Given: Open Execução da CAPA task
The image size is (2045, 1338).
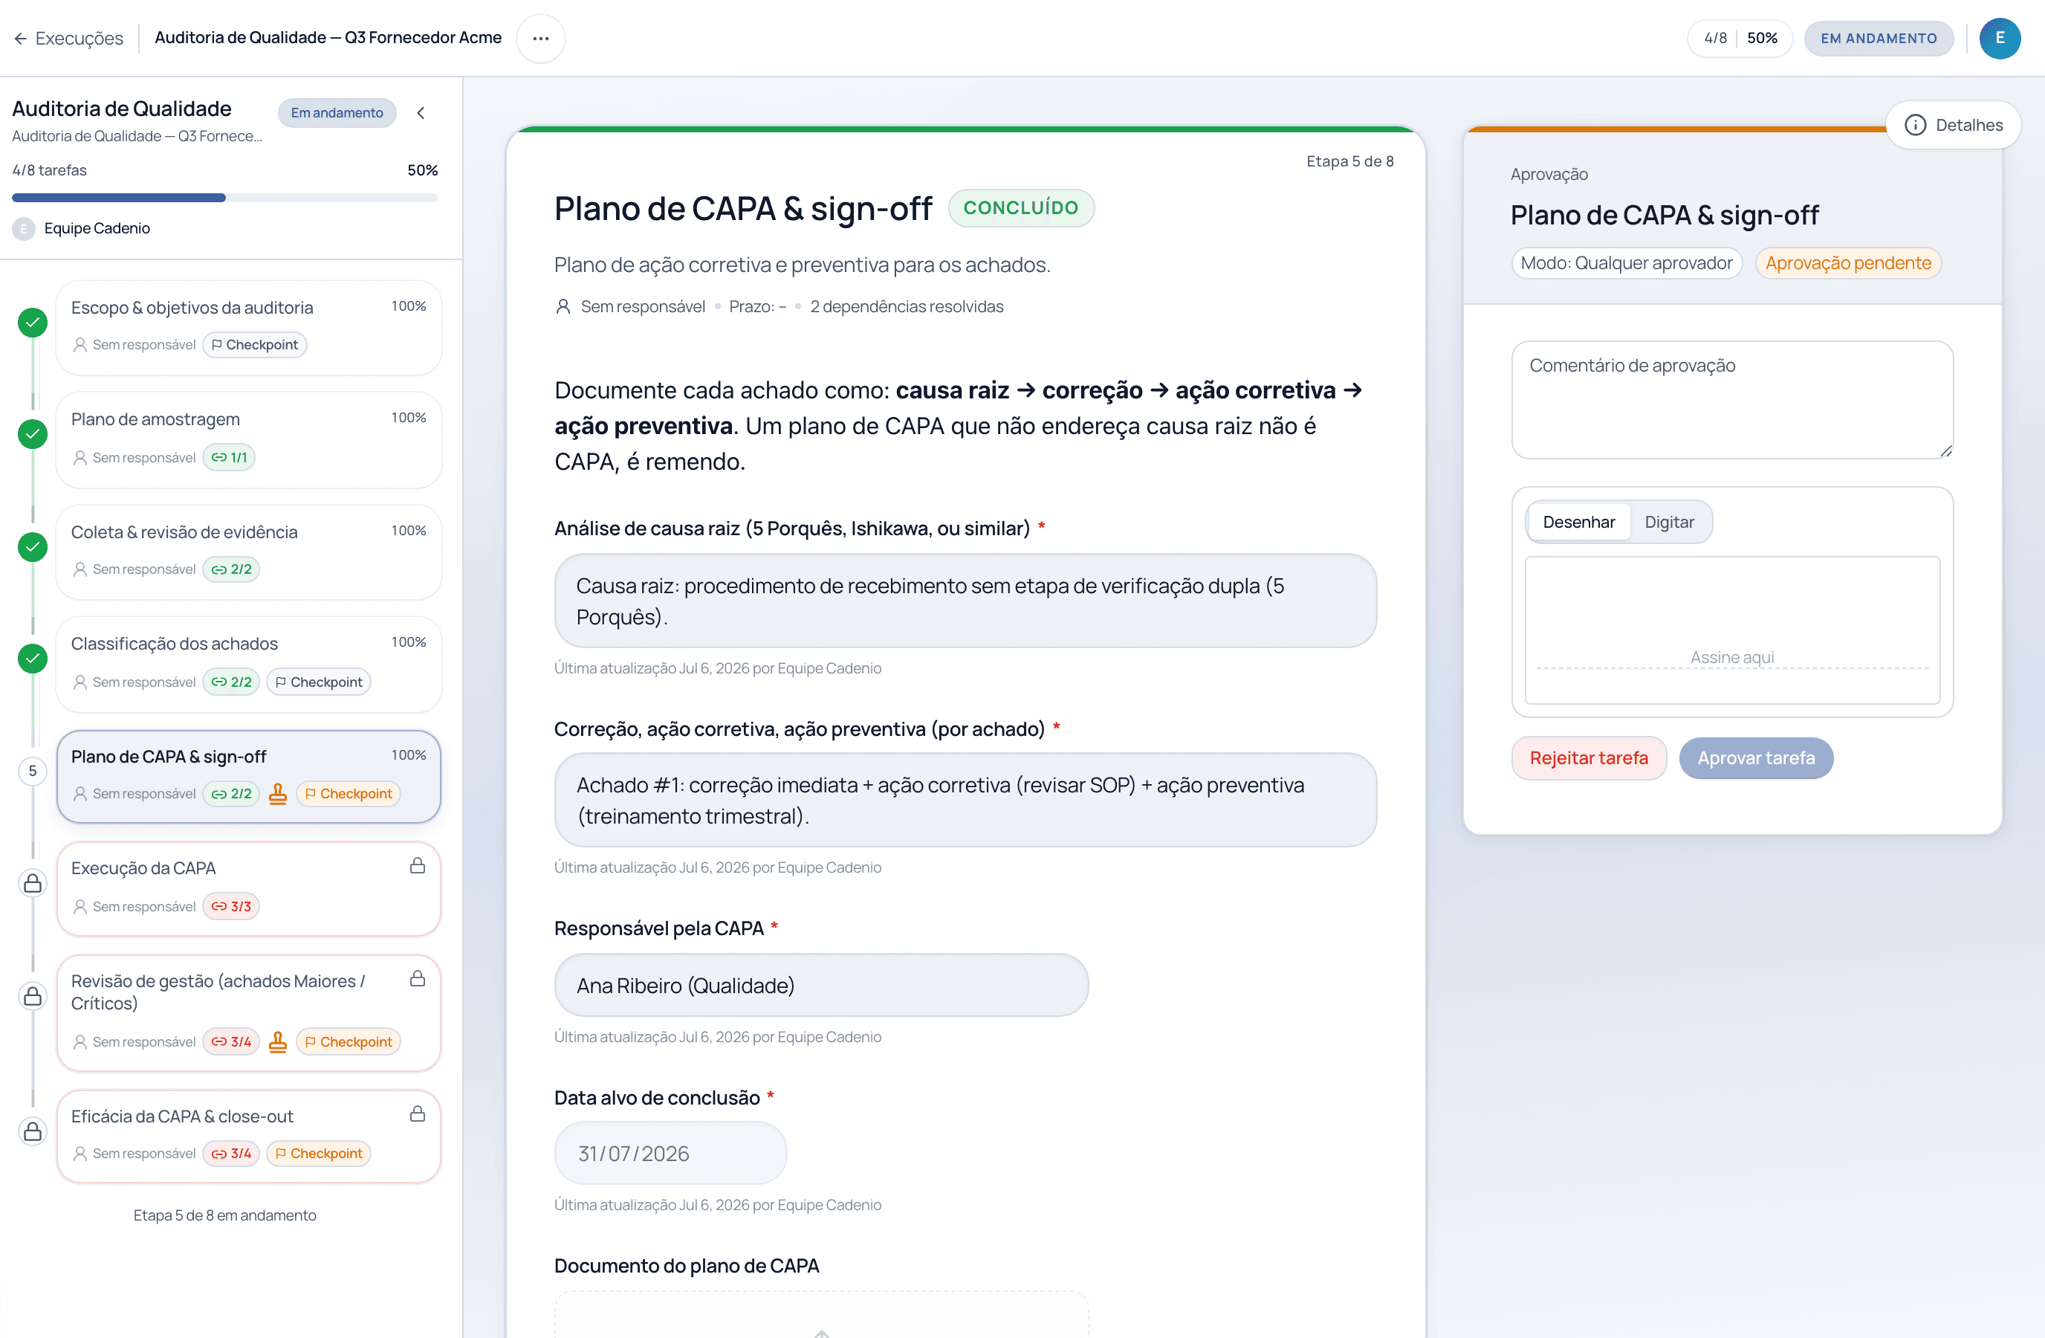Looking at the screenshot, I should click(x=248, y=888).
